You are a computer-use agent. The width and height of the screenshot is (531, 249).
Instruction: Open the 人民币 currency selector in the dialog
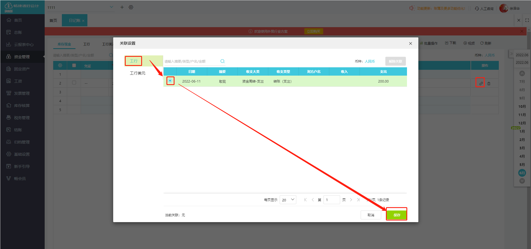(x=370, y=61)
